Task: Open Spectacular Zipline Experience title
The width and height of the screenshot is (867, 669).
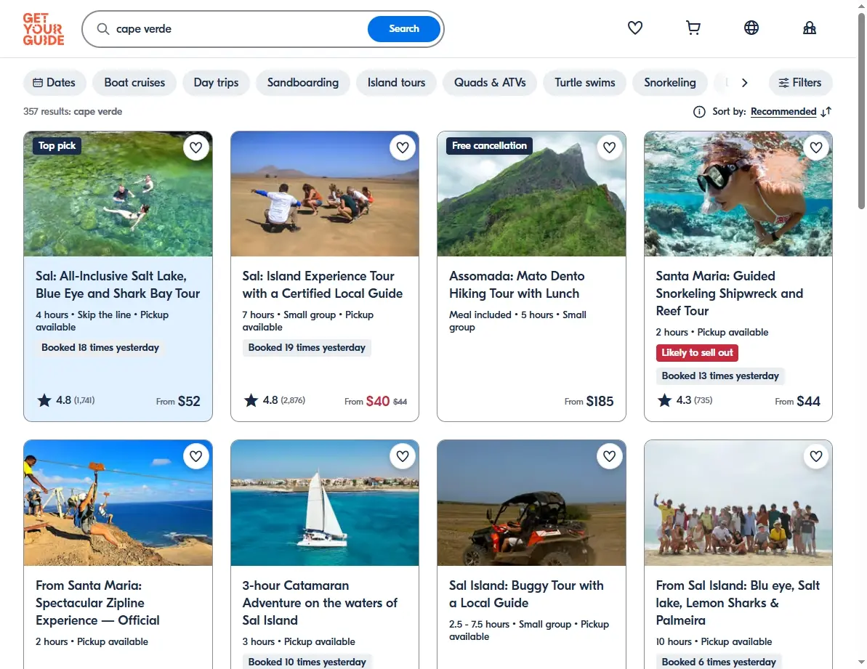Action: point(97,603)
